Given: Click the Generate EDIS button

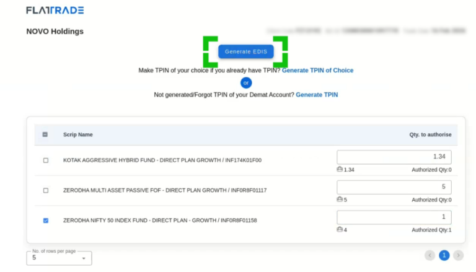Looking at the screenshot, I should tap(246, 51).
